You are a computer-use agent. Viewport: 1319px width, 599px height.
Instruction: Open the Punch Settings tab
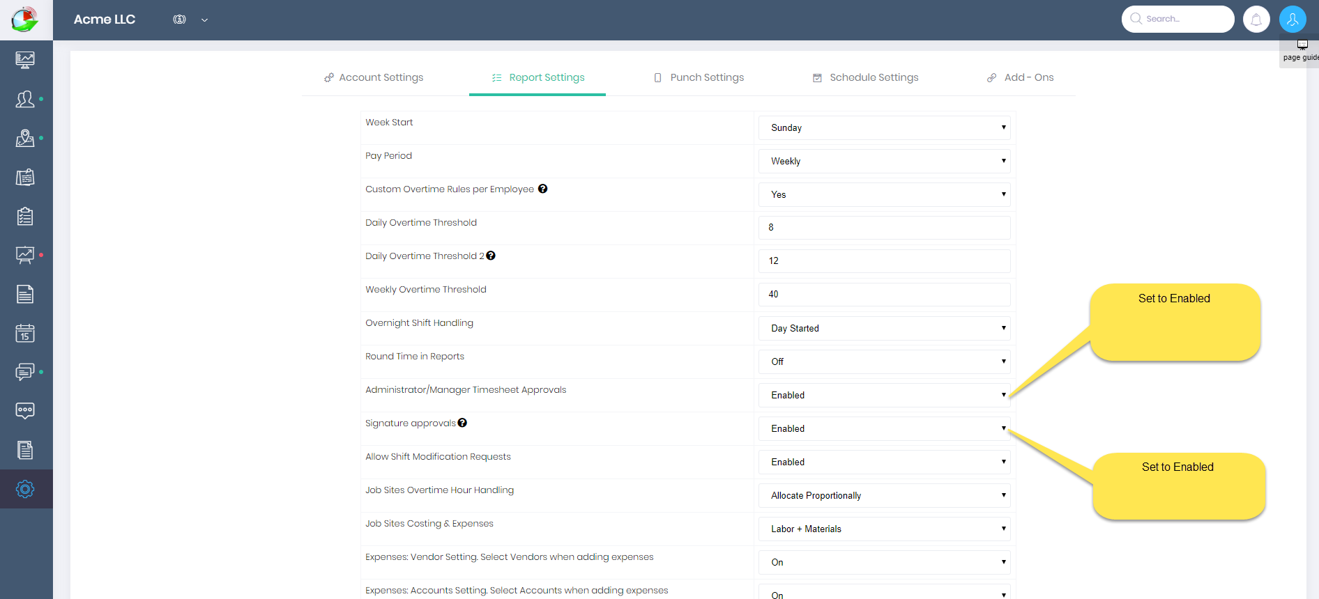coord(699,77)
